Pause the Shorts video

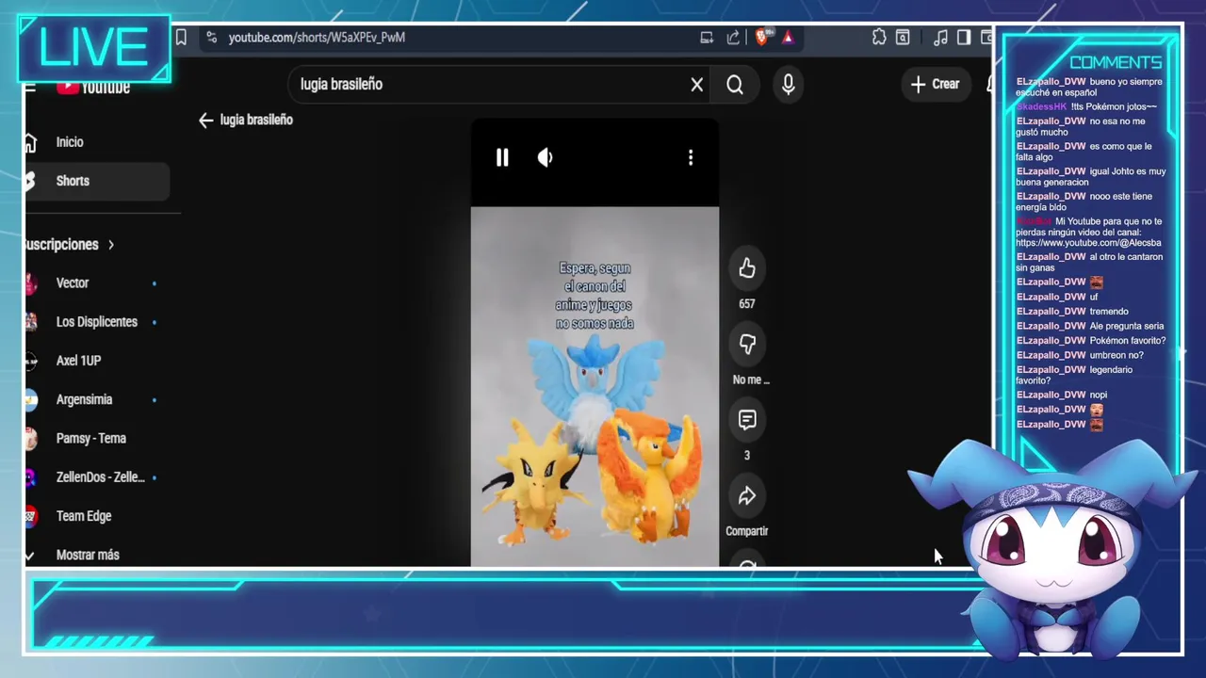point(502,158)
